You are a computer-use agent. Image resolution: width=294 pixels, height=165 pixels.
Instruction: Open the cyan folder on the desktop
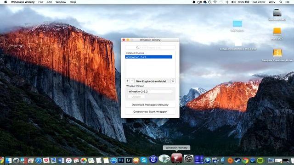237,24
